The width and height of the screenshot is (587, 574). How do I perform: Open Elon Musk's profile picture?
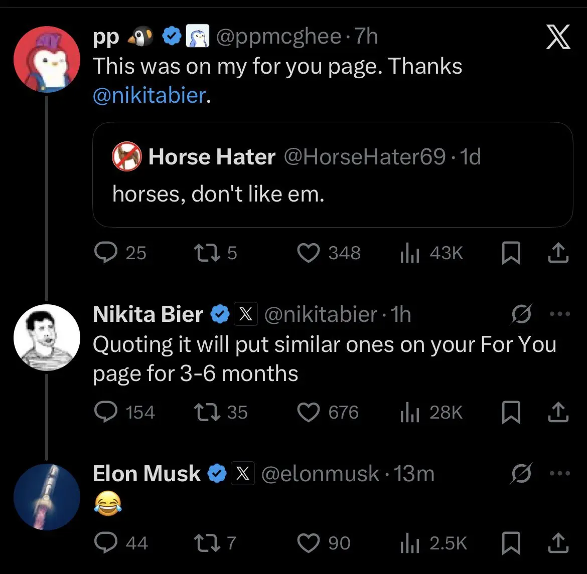tap(47, 496)
